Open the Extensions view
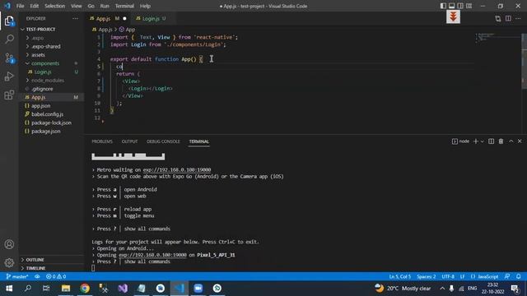527x296 pixels. tap(9, 95)
